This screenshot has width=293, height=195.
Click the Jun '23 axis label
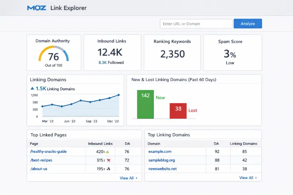coord(70,121)
